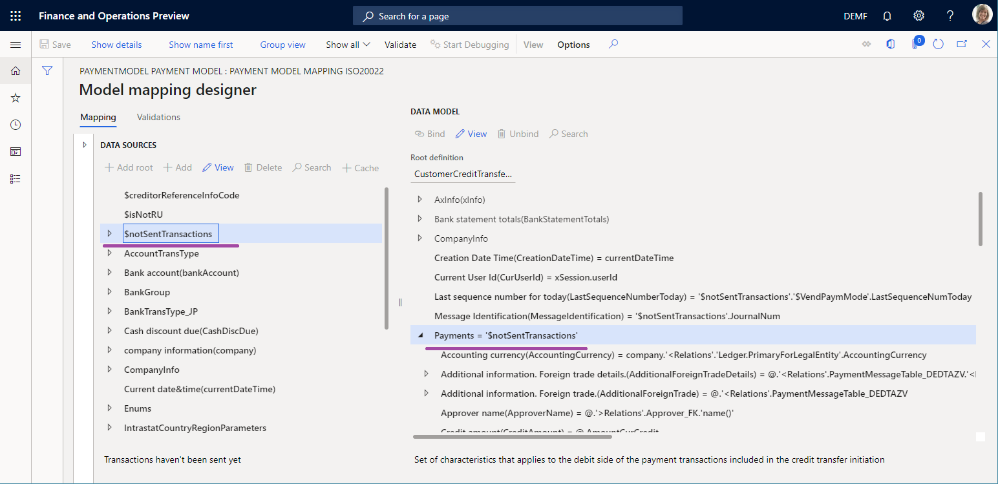Switch to the Validations tab
Image resolution: width=998 pixels, height=484 pixels.
coord(158,117)
